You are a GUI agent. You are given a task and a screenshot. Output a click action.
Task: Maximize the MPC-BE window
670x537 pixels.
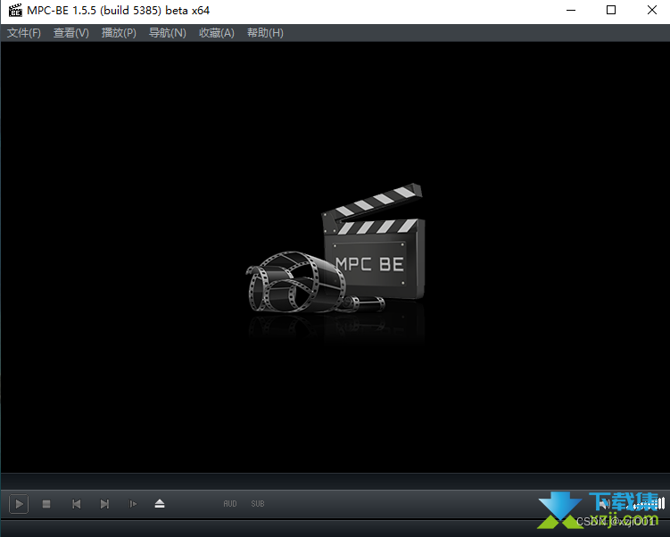(611, 10)
